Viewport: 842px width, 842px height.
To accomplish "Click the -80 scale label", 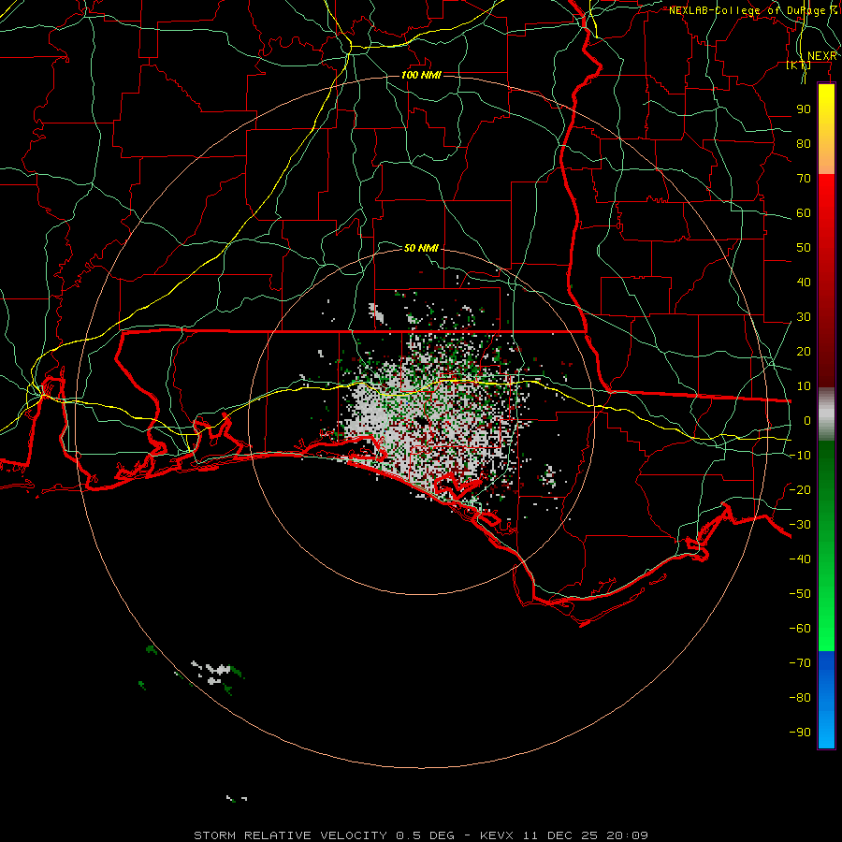I will [800, 698].
